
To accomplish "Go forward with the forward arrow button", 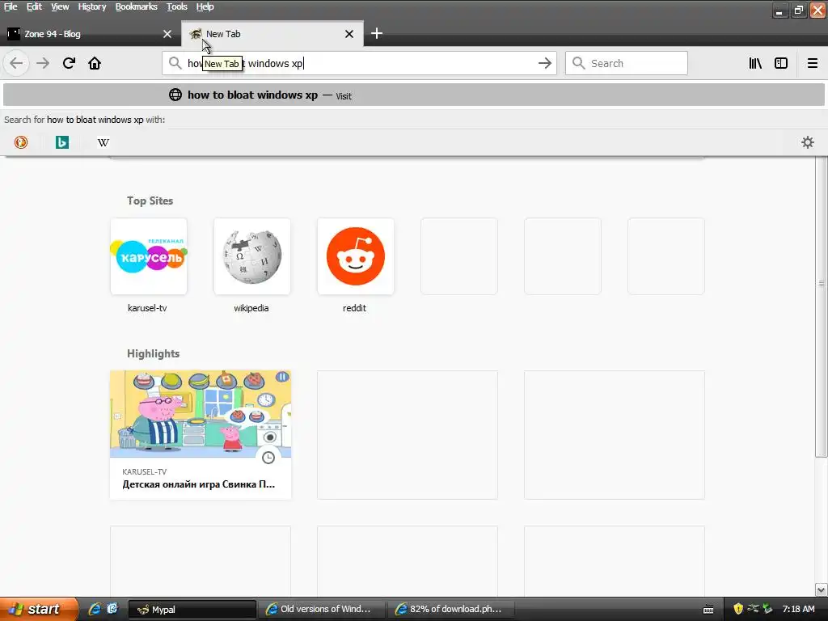I will (43, 63).
